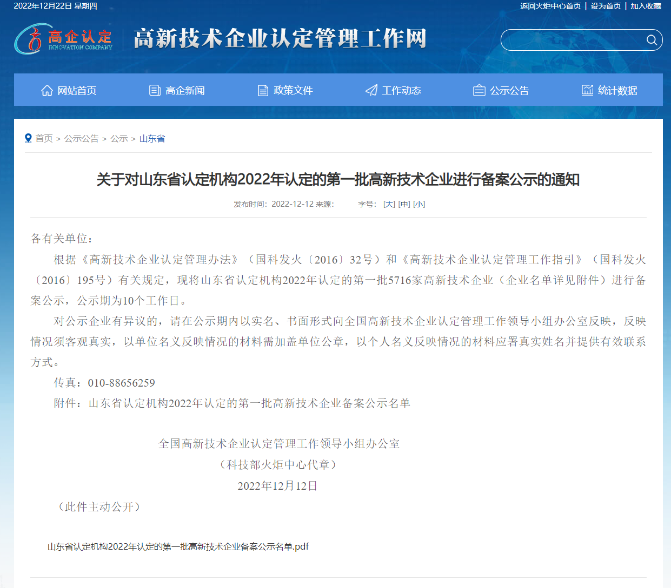The height and width of the screenshot is (588, 671).
Task: Set font size to 中
Action: tap(404, 204)
